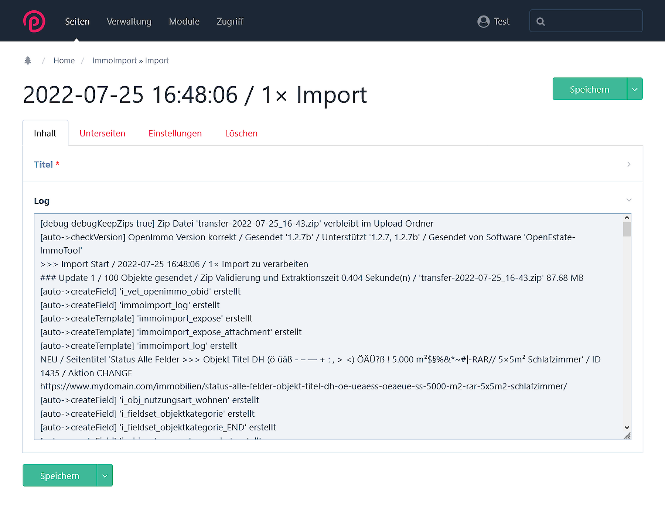Click the top Speichern button
Image resolution: width=665 pixels, height=513 pixels.
click(589, 89)
